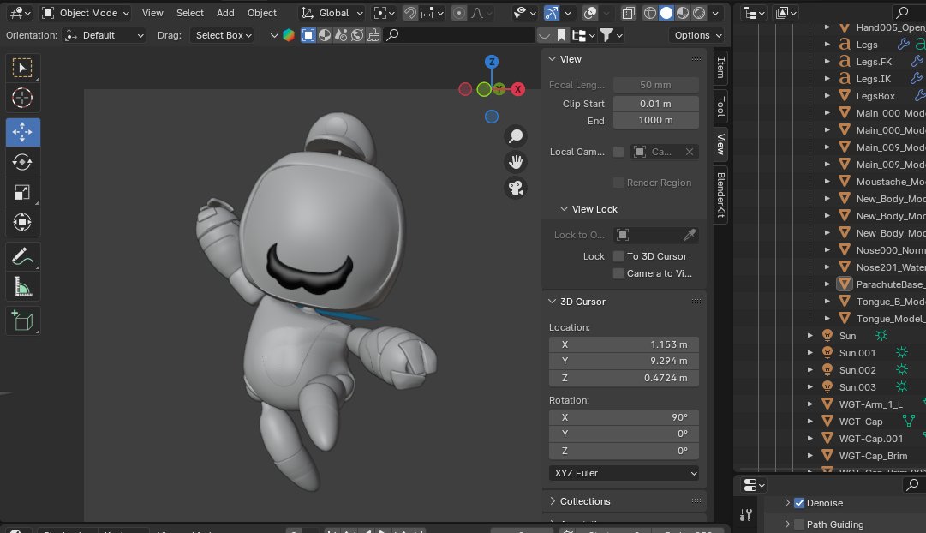The width and height of the screenshot is (926, 533).
Task: Switch to the Tool sidebar tab
Action: pos(720,106)
